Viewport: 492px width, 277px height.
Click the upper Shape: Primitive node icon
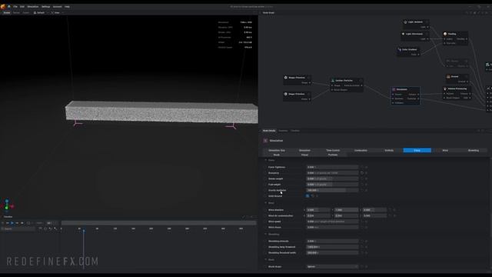pyautogui.click(x=285, y=78)
